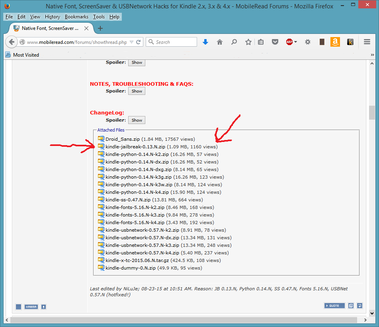Open the Tools menu
The image size is (379, 327).
click(x=99, y=17)
